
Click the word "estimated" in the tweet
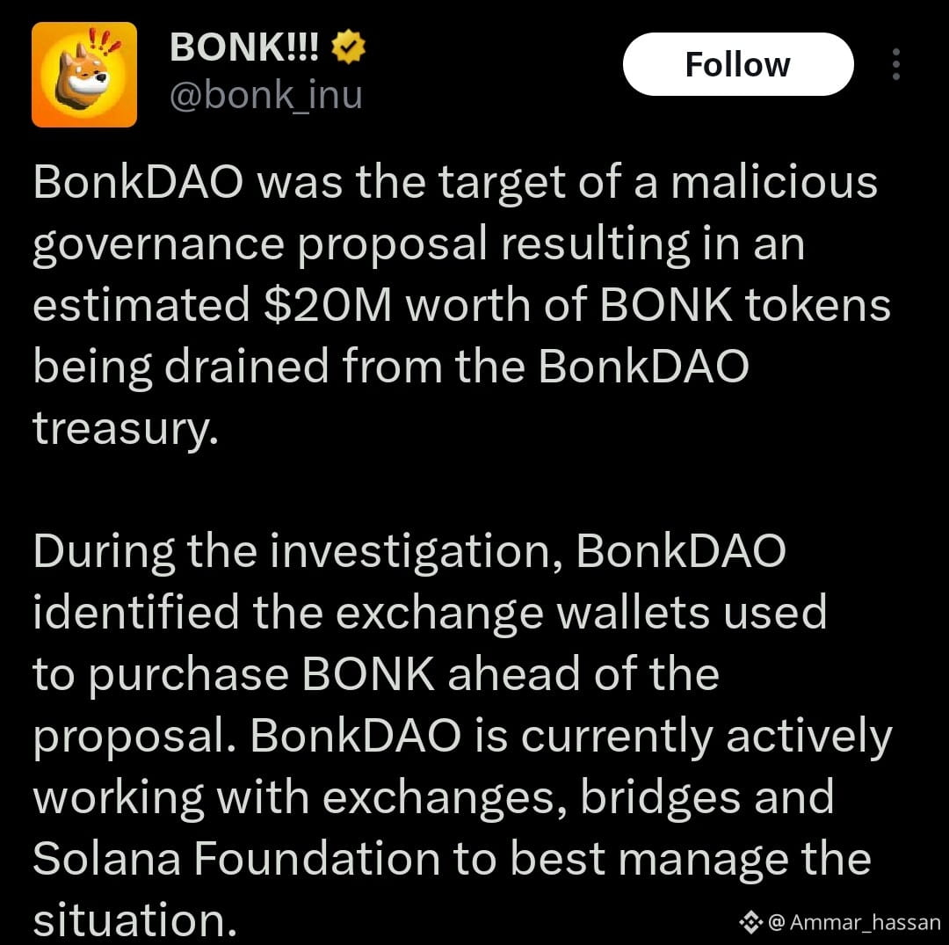(141, 304)
